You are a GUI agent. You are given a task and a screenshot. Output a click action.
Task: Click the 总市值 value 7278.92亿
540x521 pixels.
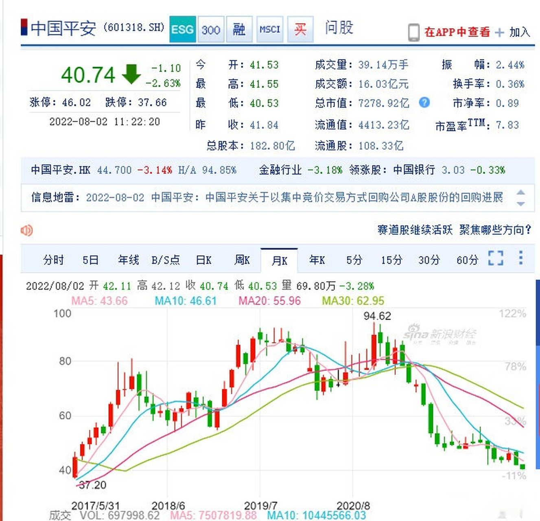[384, 103]
